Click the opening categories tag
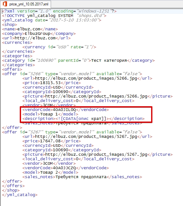 point(17,56)
